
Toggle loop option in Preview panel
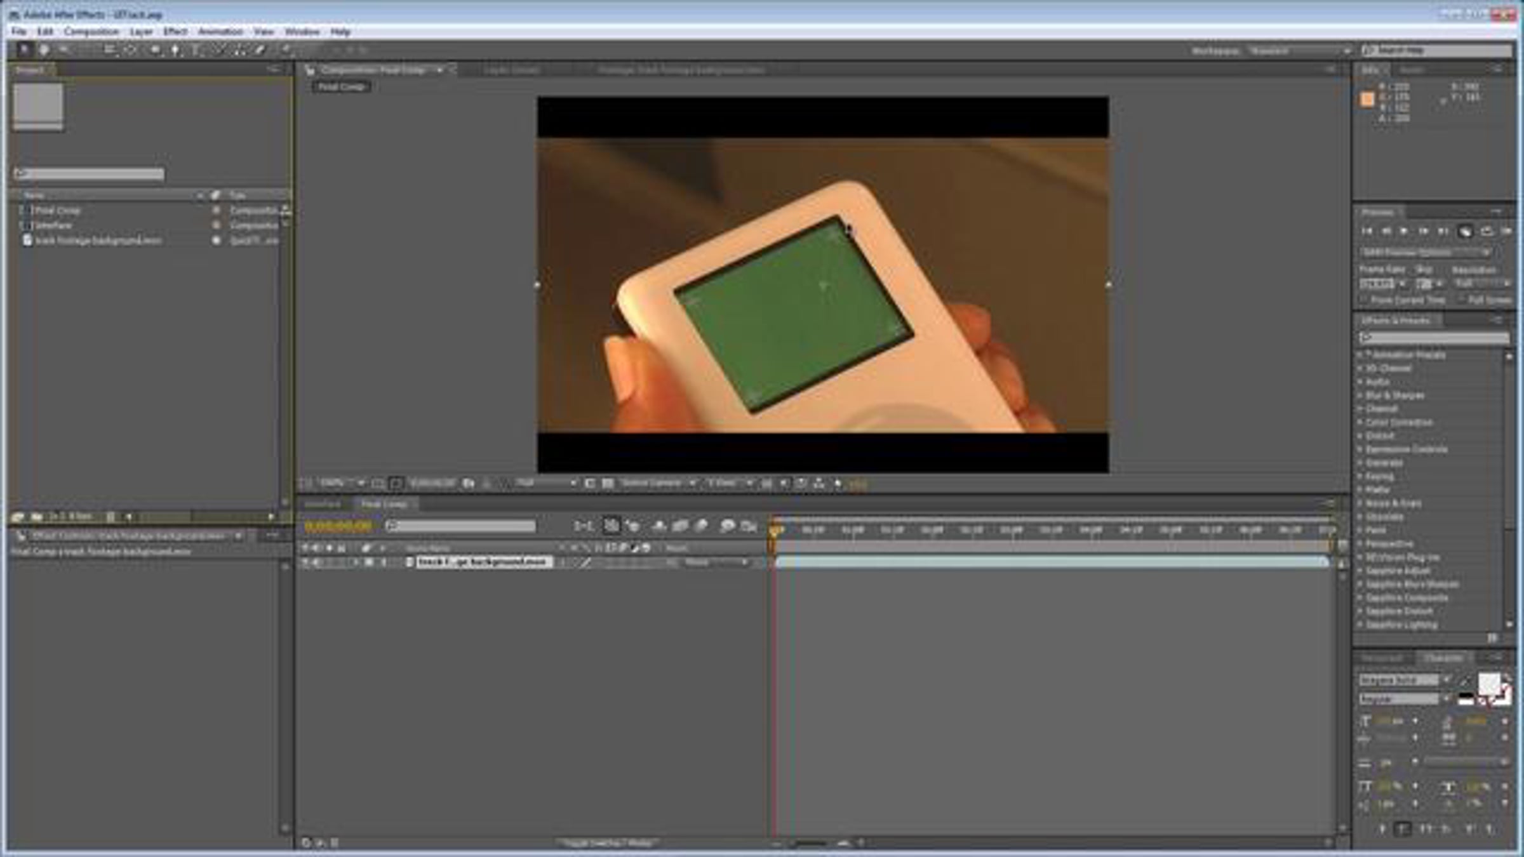coord(1487,231)
